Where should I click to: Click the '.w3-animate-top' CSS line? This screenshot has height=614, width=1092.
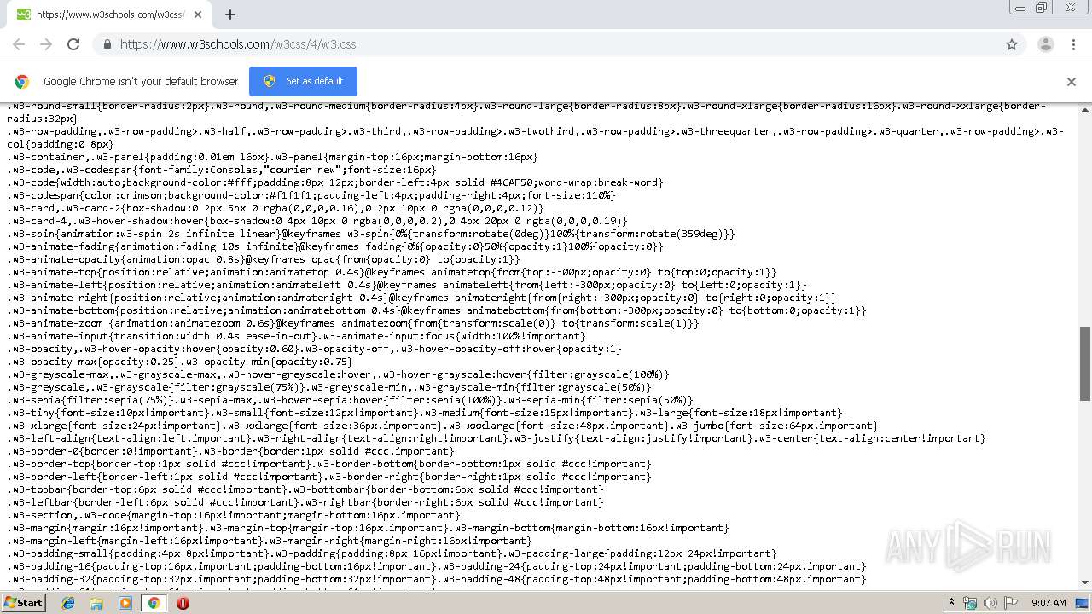[x=392, y=272]
